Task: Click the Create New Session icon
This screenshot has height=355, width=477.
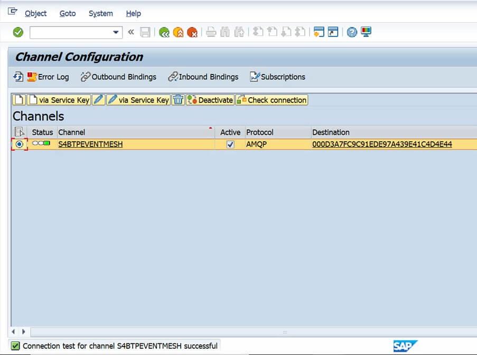Action: pos(319,32)
